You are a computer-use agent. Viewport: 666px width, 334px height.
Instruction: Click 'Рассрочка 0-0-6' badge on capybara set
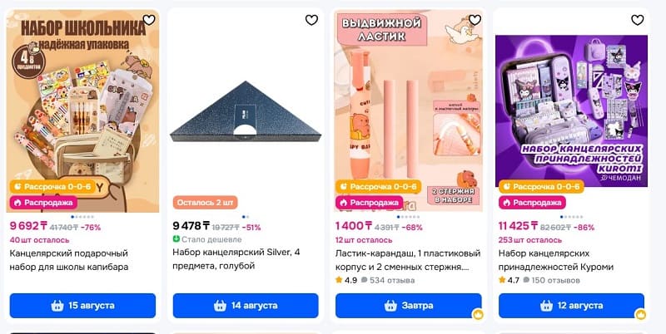[53, 186]
